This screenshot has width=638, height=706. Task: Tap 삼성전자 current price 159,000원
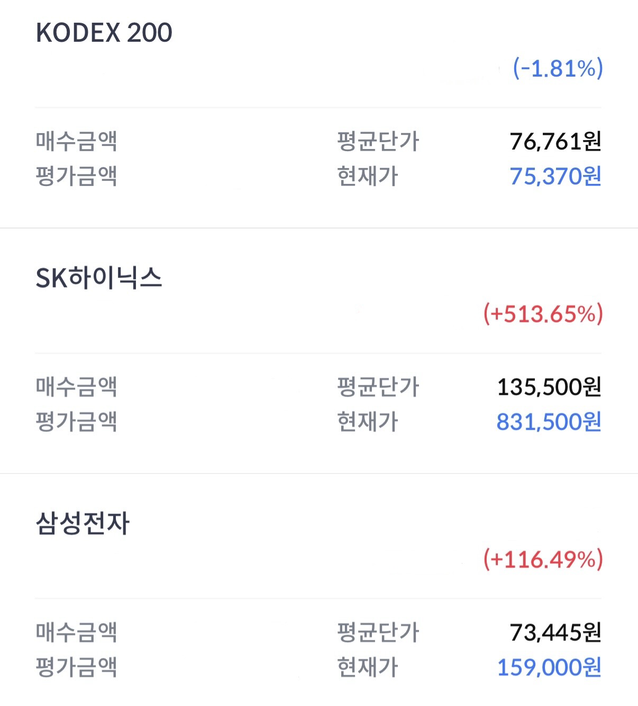coord(549,667)
